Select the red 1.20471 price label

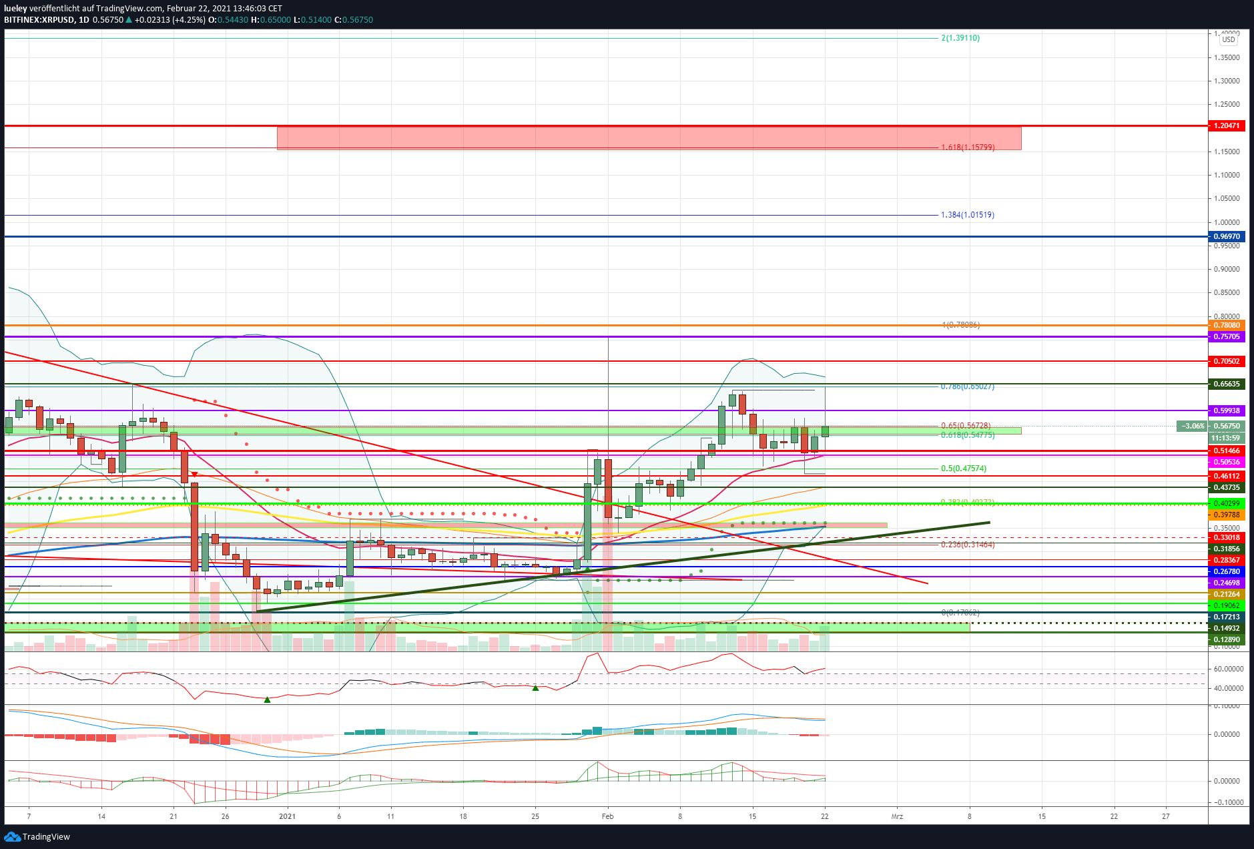pos(1227,125)
